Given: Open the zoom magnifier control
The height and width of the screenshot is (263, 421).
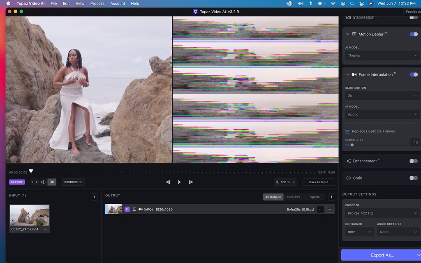Looking at the screenshot, I should (285, 182).
